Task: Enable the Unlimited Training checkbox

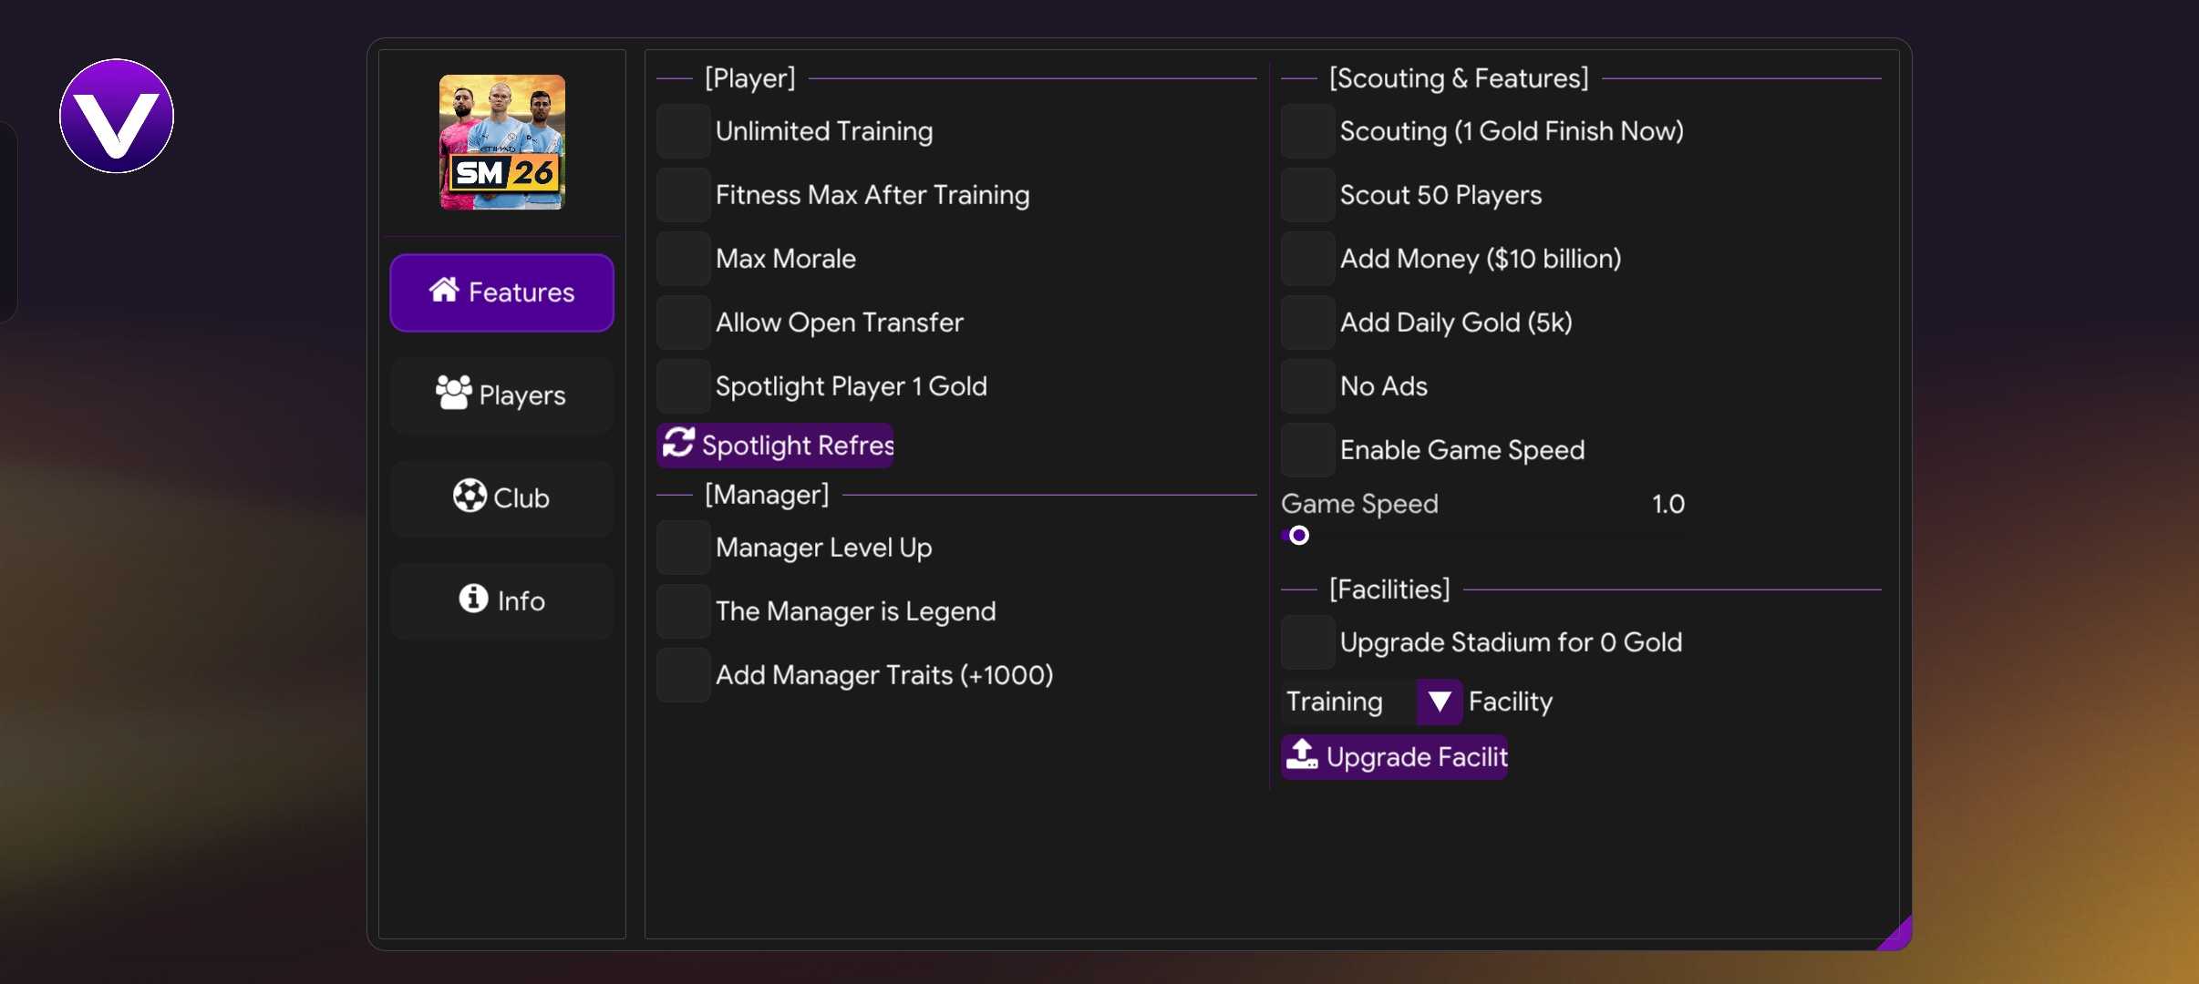Action: 683,131
